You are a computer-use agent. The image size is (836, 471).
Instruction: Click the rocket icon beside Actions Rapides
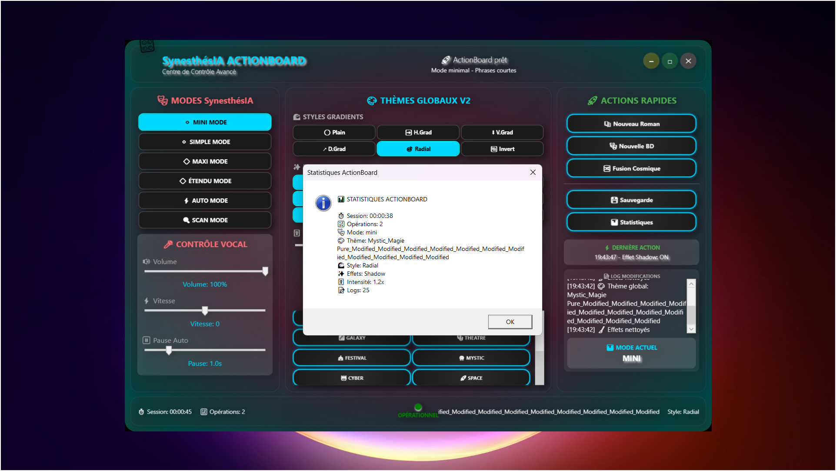click(x=592, y=101)
